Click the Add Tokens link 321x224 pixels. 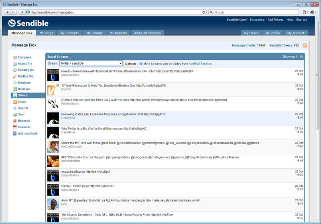[x=275, y=20]
